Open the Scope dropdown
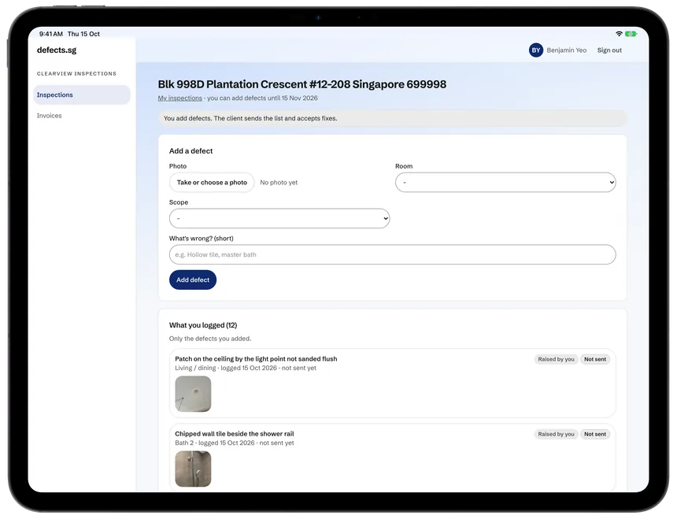Screen dimensions: 677x519 pyautogui.click(x=279, y=218)
